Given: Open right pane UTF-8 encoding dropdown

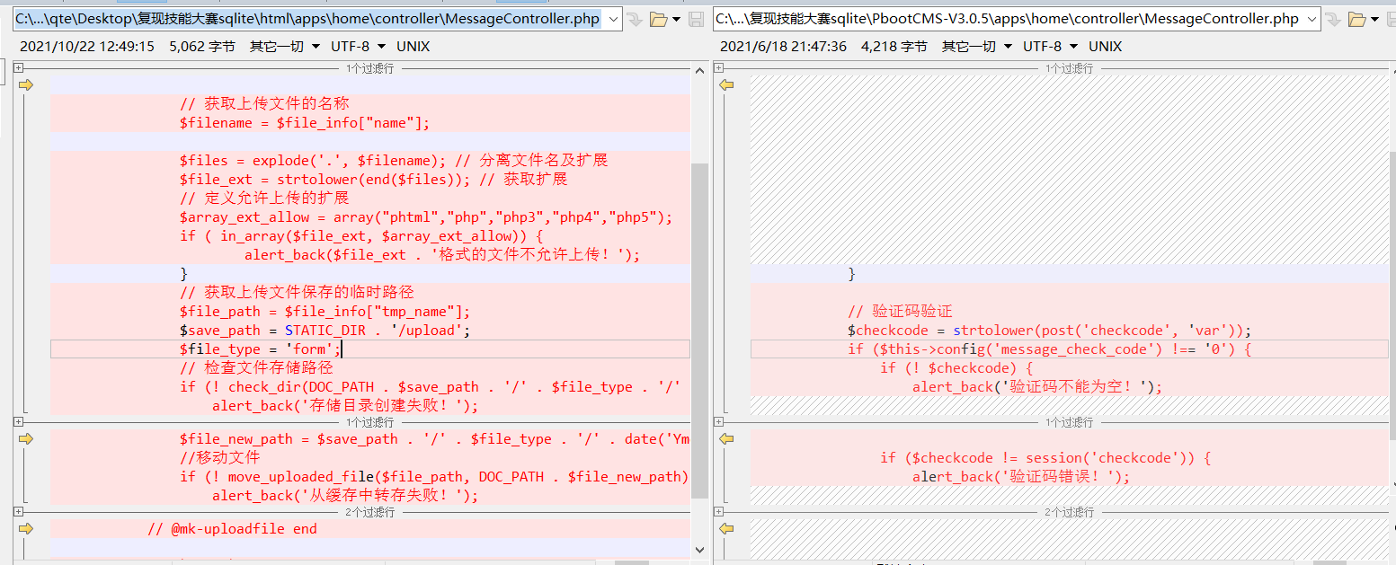Looking at the screenshot, I should pyautogui.click(x=1051, y=46).
